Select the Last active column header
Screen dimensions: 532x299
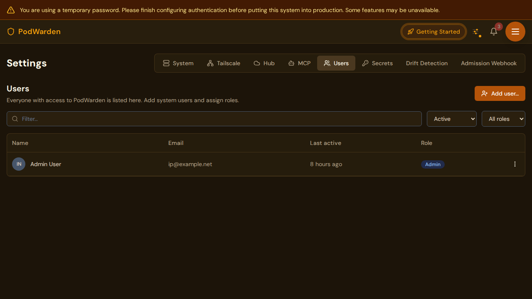(325, 143)
